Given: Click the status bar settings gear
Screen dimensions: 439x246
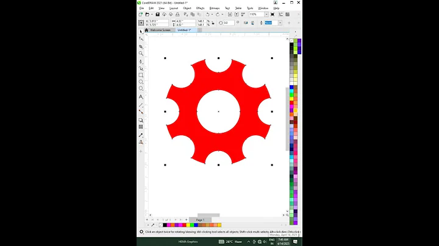Looking at the screenshot, I should click(x=141, y=232).
